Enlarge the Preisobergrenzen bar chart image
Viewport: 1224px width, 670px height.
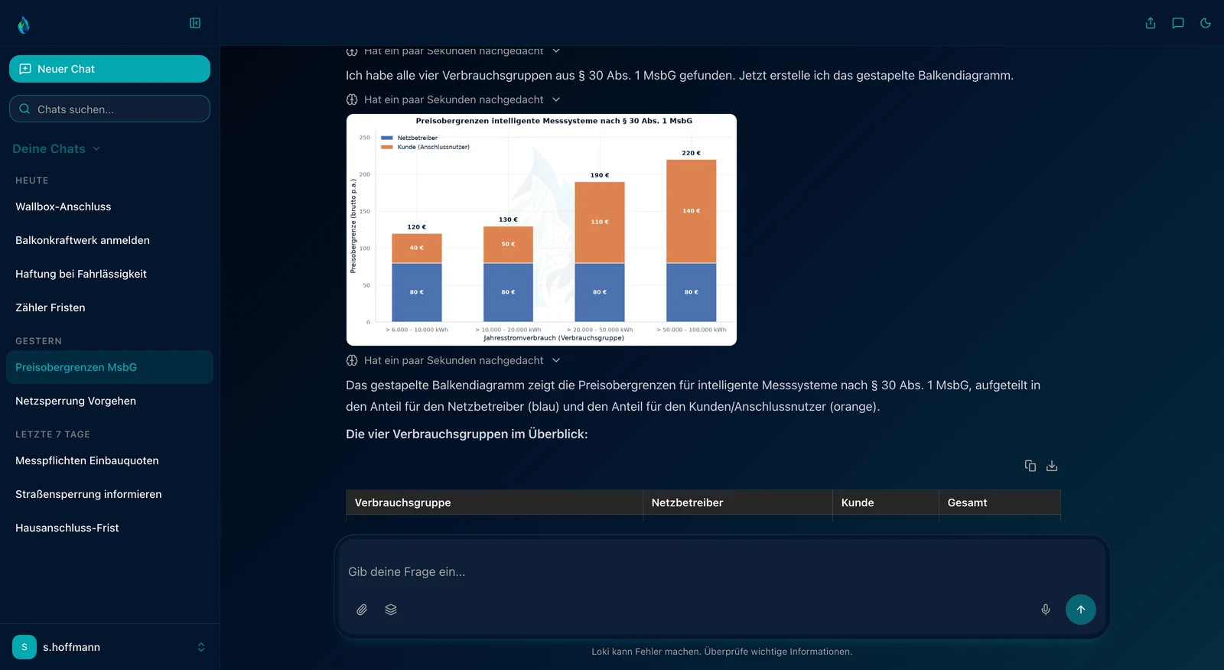[x=542, y=229]
